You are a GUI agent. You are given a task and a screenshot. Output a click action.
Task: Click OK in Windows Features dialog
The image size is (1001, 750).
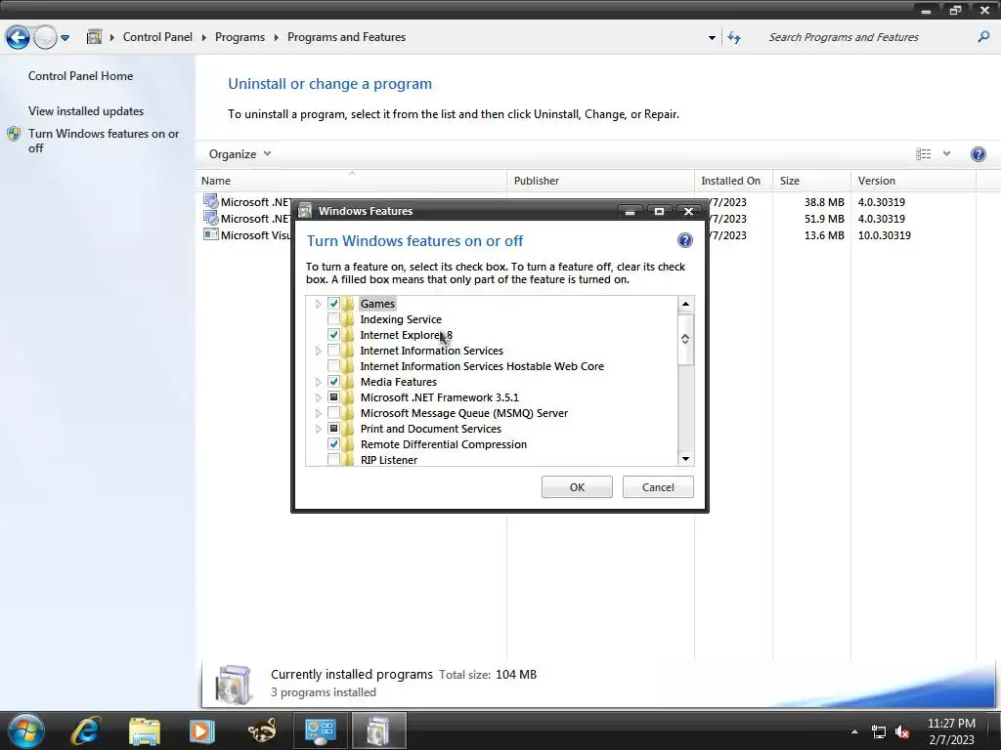pos(577,487)
